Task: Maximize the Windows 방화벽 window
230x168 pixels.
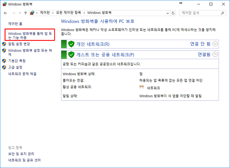Action: tap(211, 4)
